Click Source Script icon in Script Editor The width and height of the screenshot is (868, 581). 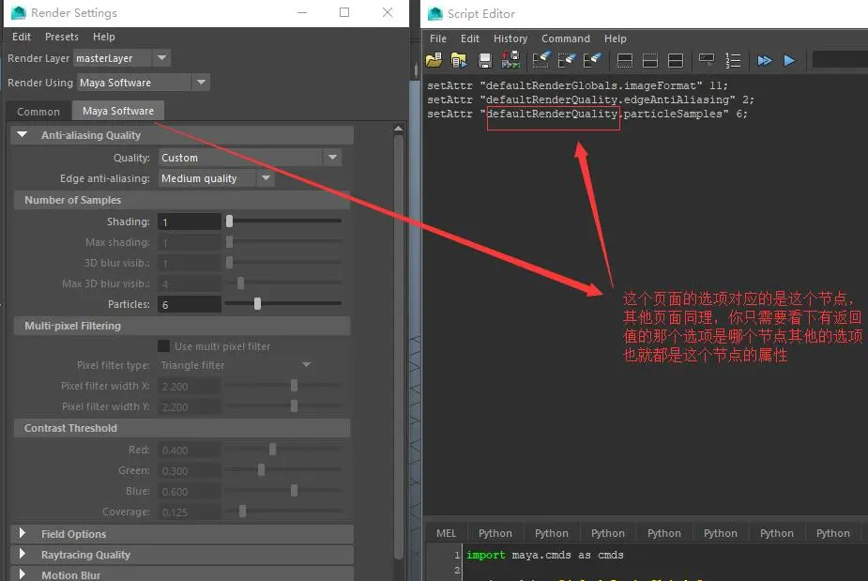point(459,60)
